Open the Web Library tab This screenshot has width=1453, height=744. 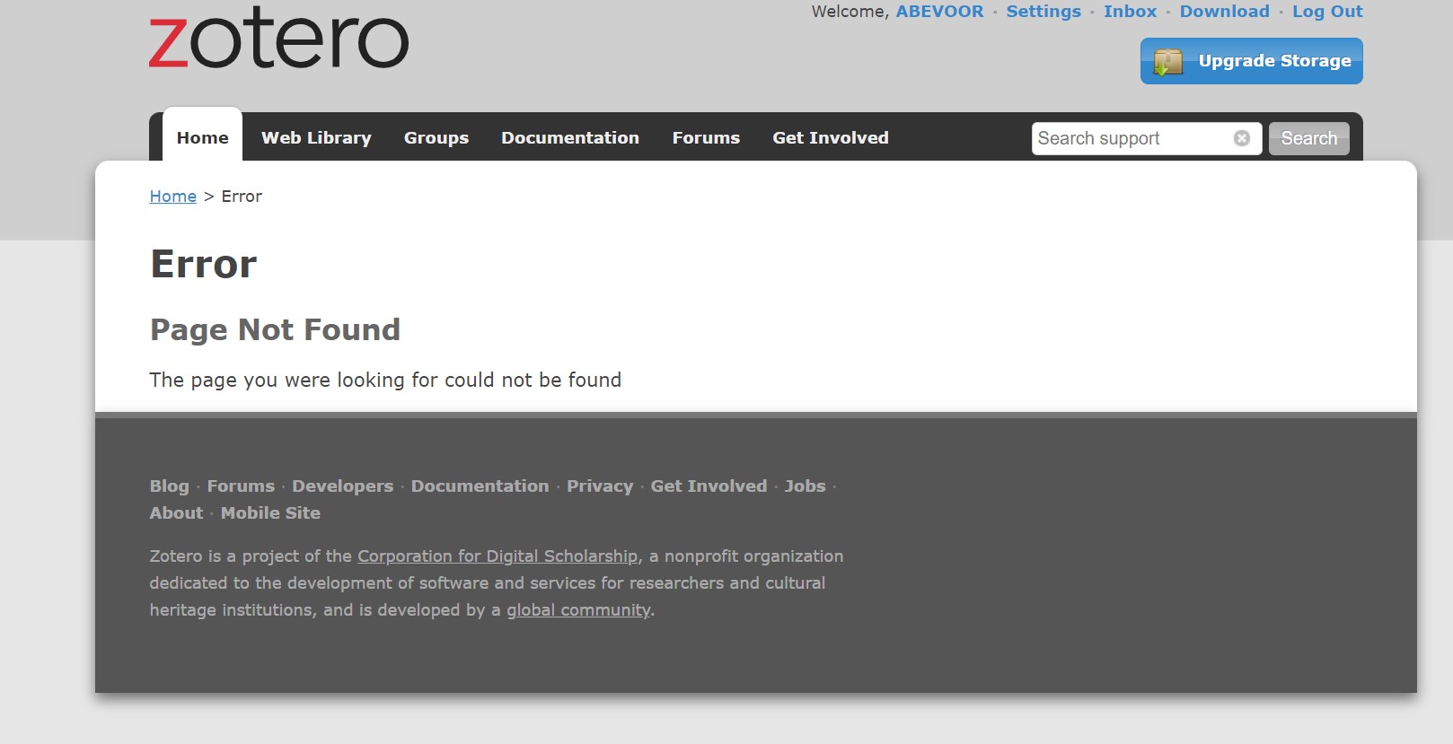pyautogui.click(x=316, y=137)
